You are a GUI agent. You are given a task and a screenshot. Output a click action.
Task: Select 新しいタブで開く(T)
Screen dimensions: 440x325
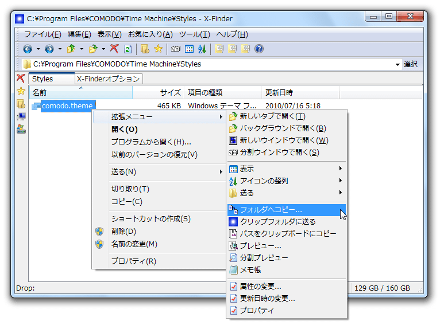pyautogui.click(x=286, y=116)
